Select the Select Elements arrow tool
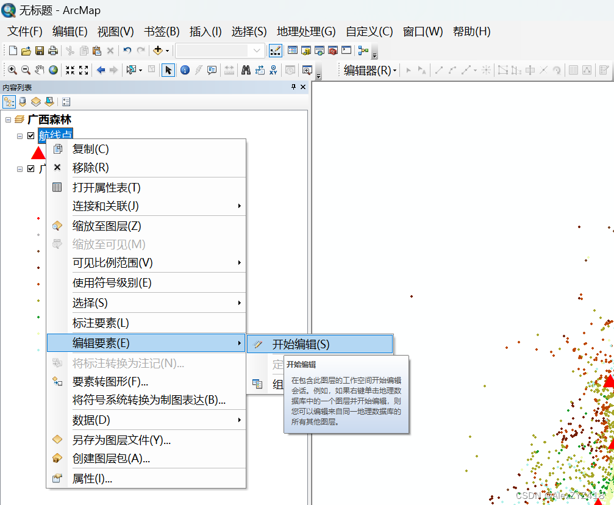The height and width of the screenshot is (505, 614). click(168, 70)
